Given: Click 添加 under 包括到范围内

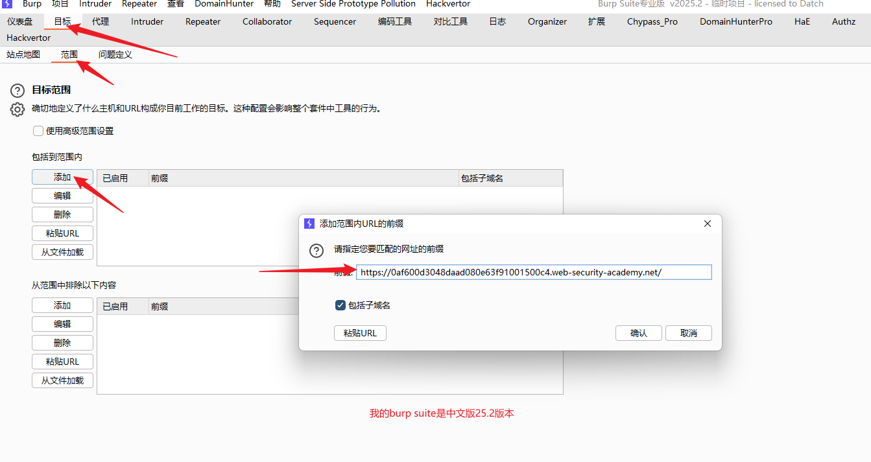Looking at the screenshot, I should coord(62,177).
